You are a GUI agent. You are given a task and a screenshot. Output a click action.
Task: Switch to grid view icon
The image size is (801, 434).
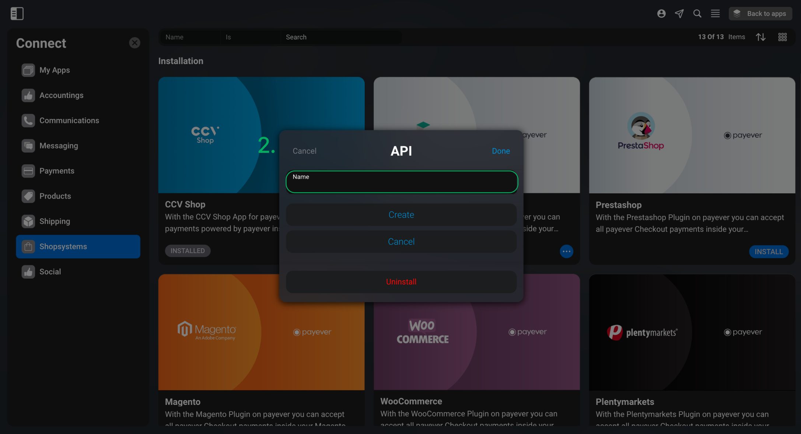[783, 37]
